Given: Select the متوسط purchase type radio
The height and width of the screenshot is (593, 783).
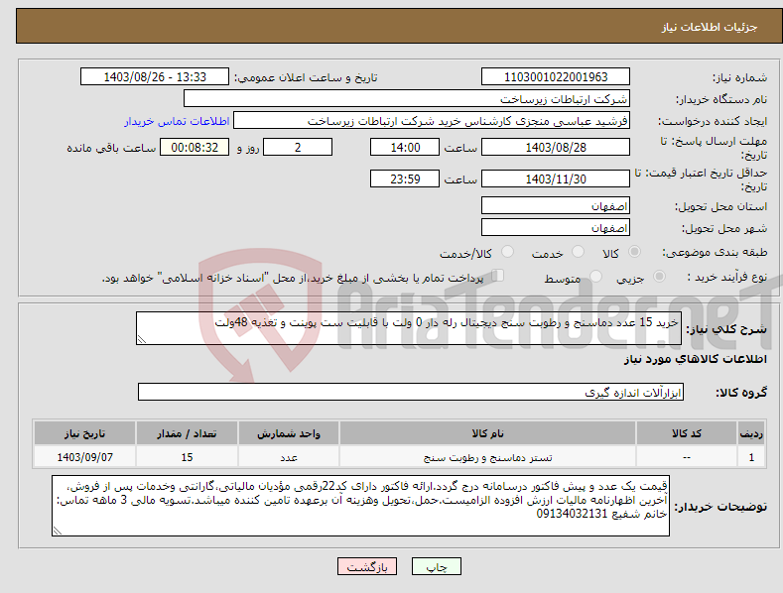Looking at the screenshot, I should 595,276.
